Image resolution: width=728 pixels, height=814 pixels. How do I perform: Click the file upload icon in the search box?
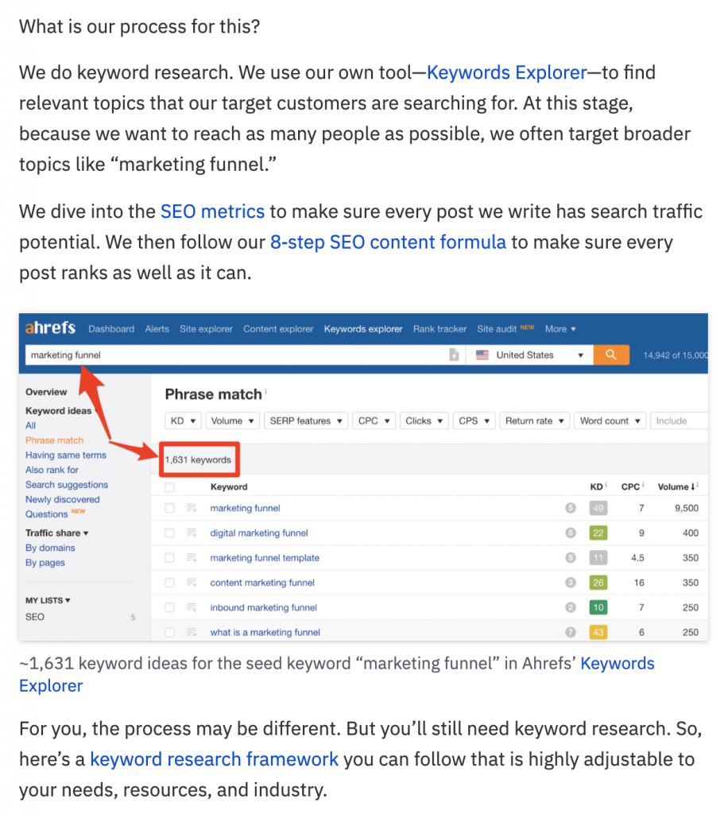pyautogui.click(x=454, y=355)
